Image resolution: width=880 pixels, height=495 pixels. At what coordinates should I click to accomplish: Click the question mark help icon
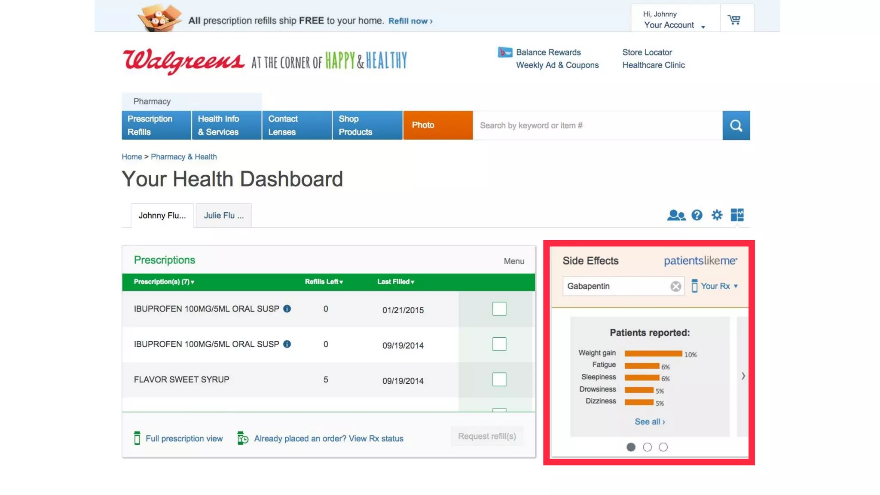(697, 215)
